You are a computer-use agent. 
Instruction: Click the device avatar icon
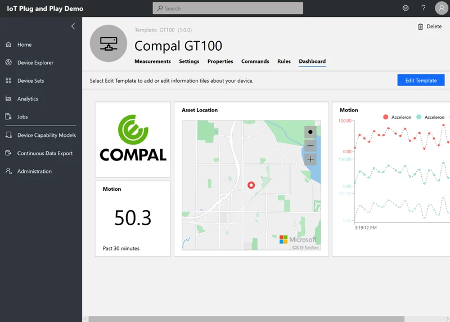pyautogui.click(x=109, y=43)
